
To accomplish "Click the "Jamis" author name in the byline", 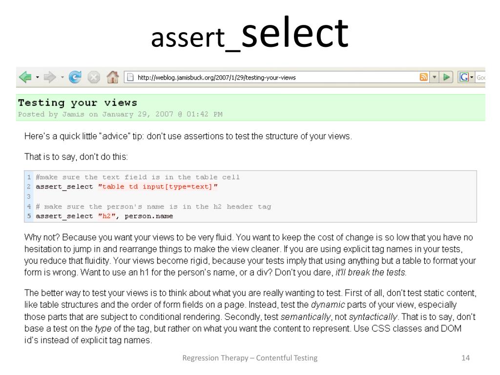I will [x=73, y=114].
